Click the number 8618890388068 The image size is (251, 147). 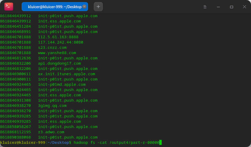15,137
